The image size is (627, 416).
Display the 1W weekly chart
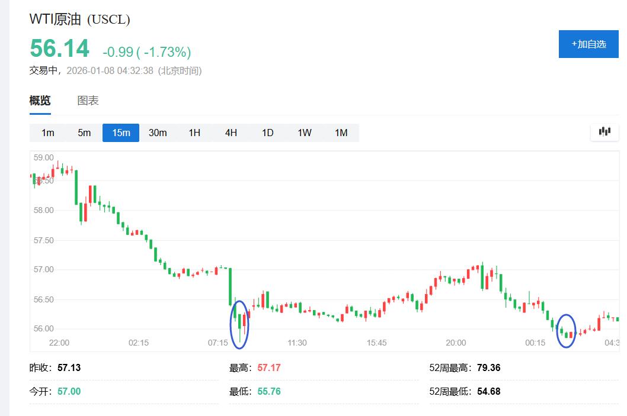point(305,133)
